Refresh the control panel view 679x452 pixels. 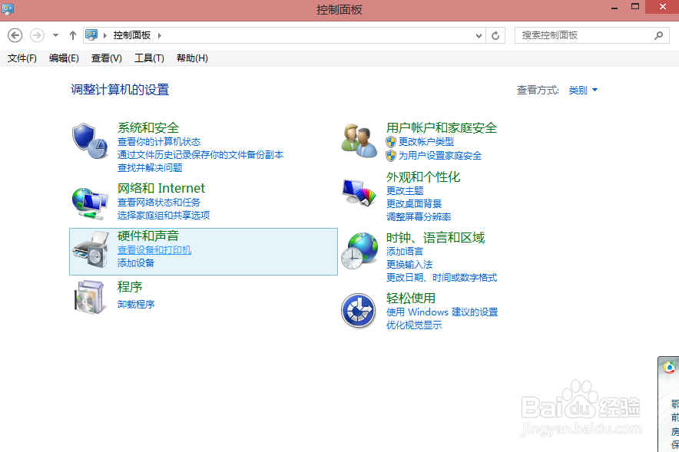[495, 35]
